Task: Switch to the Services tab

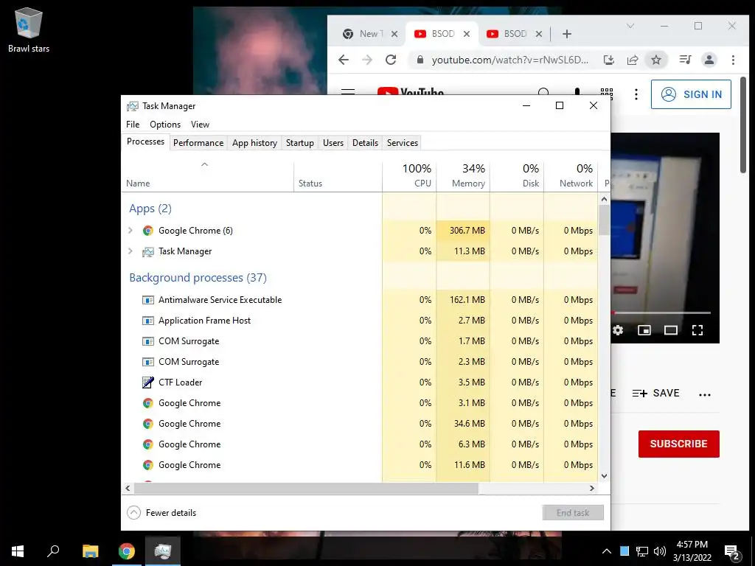Action: click(x=403, y=143)
